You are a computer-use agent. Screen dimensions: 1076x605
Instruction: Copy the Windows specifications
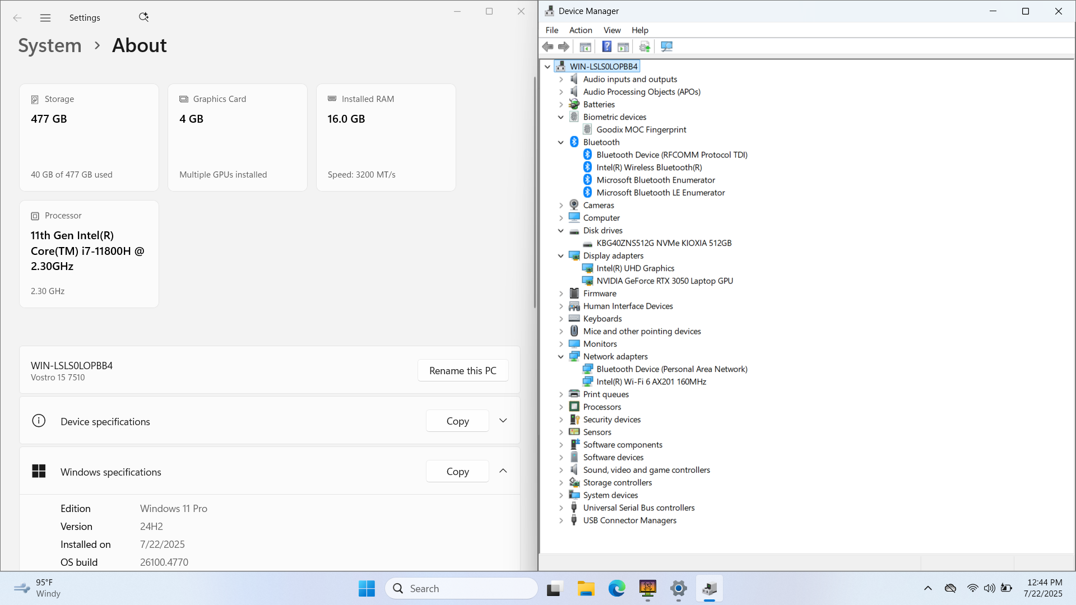tap(457, 472)
